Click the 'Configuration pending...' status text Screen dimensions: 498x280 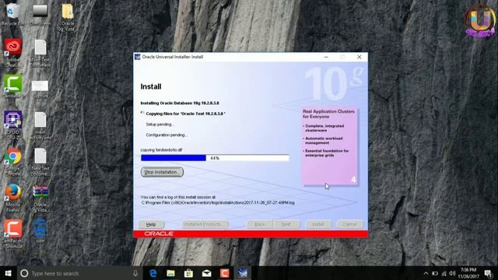pyautogui.click(x=167, y=135)
